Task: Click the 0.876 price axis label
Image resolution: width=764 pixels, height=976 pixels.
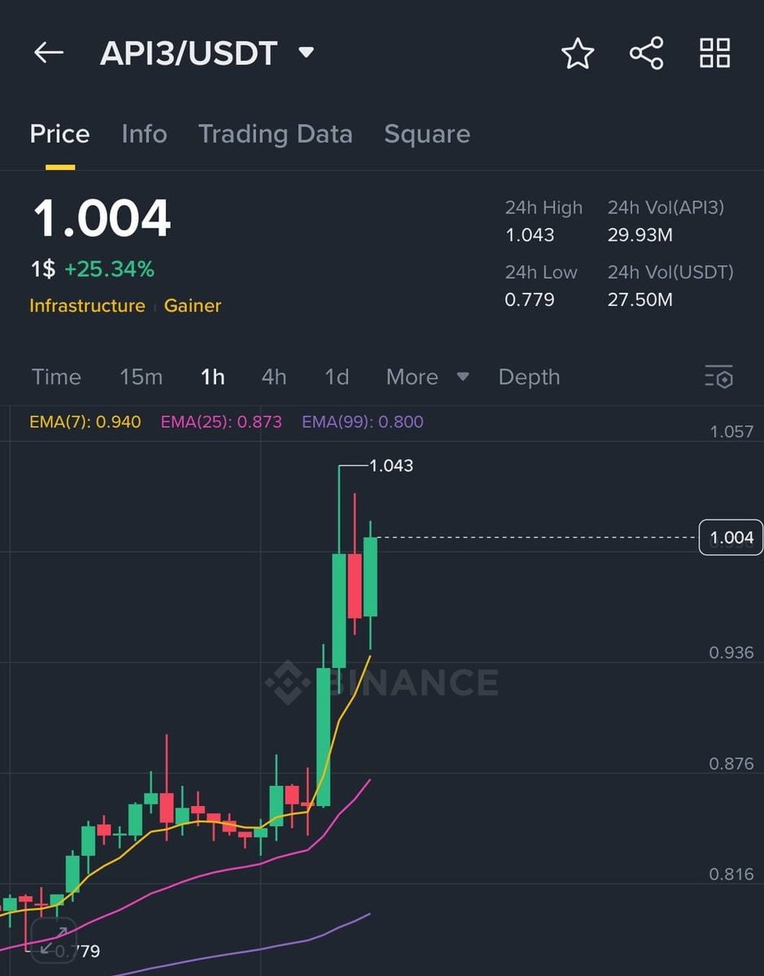Action: pos(731,764)
